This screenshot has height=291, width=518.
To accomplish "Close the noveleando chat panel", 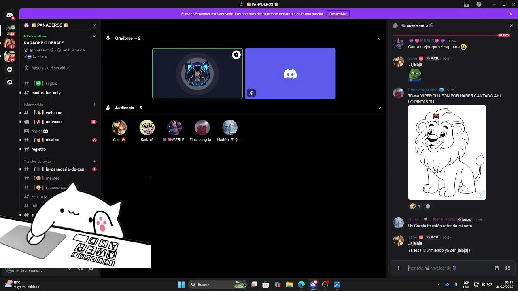I will tap(511, 25).
